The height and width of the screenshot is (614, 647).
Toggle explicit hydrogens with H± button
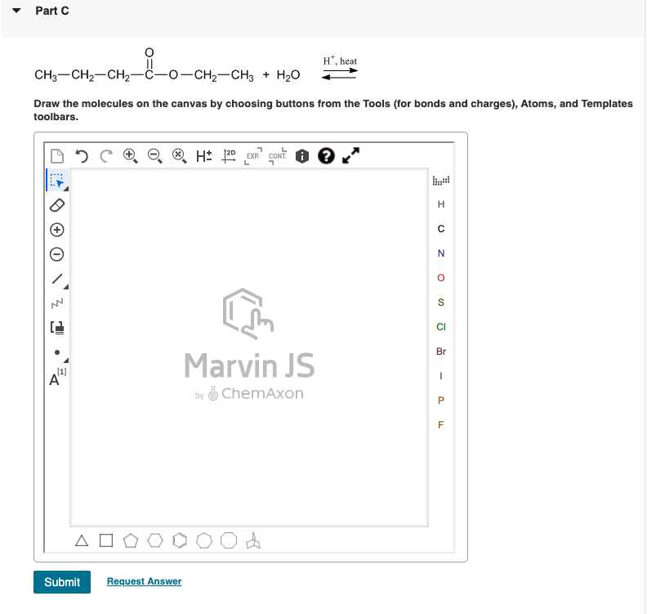click(x=204, y=156)
